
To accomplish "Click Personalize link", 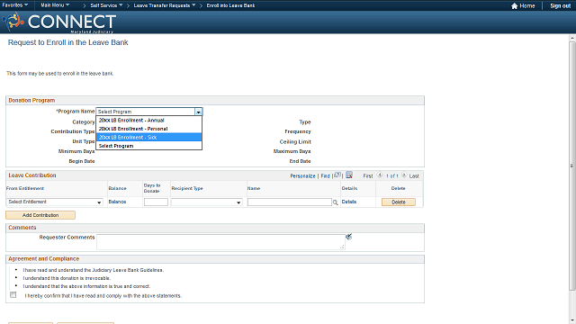I will coord(302,176).
